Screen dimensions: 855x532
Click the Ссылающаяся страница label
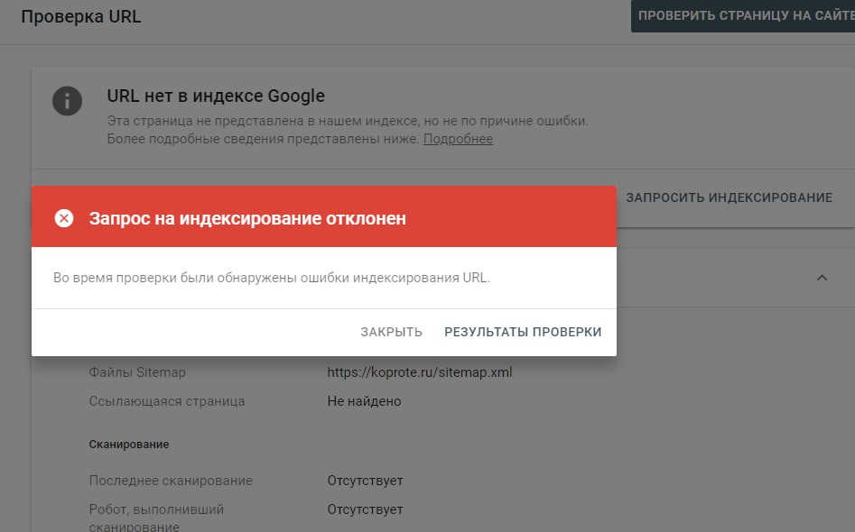(x=167, y=401)
